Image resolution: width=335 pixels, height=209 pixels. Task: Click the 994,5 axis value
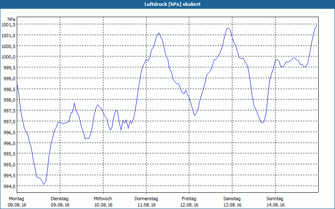[x=9, y=176]
